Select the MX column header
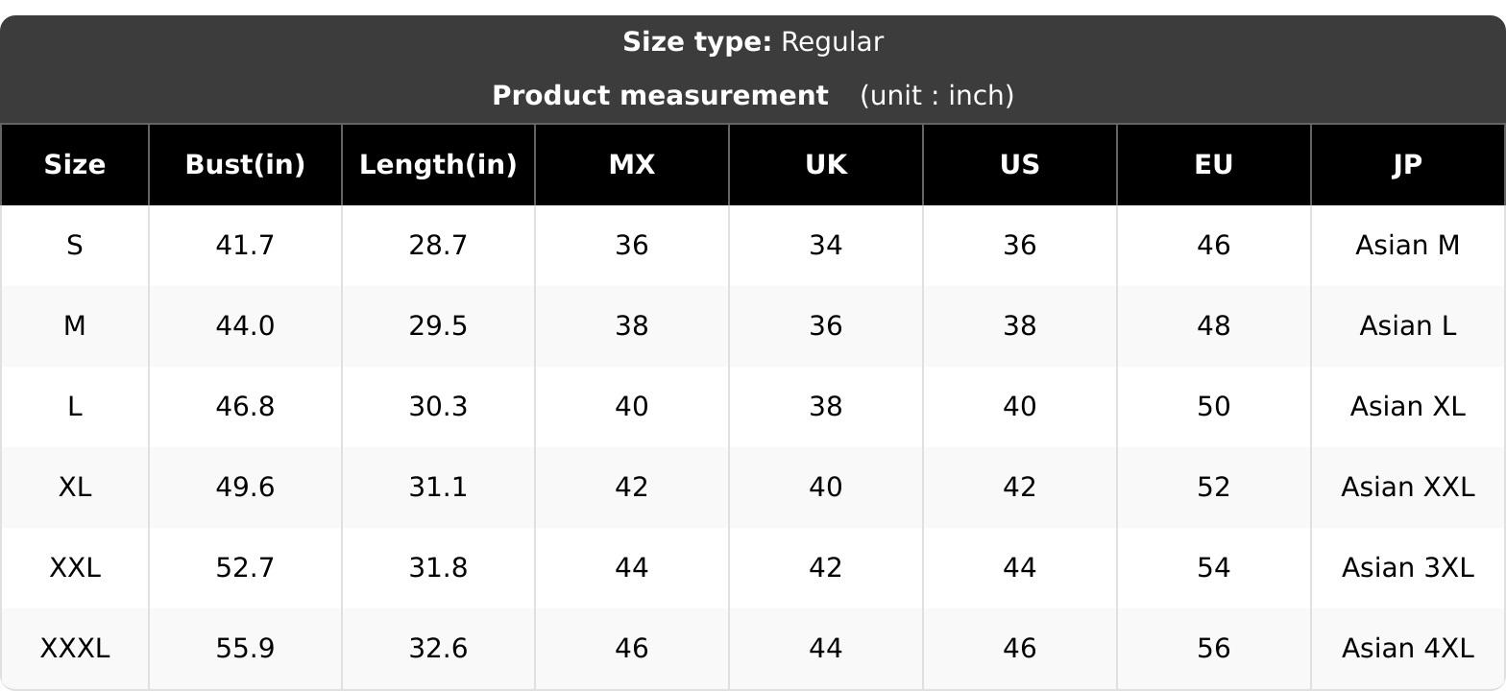 (632, 165)
